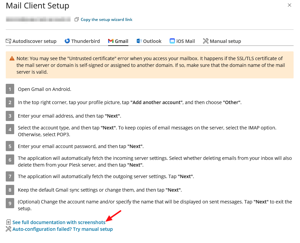Copy the setup wizard link
The width and height of the screenshot is (300, 243).
[106, 20]
